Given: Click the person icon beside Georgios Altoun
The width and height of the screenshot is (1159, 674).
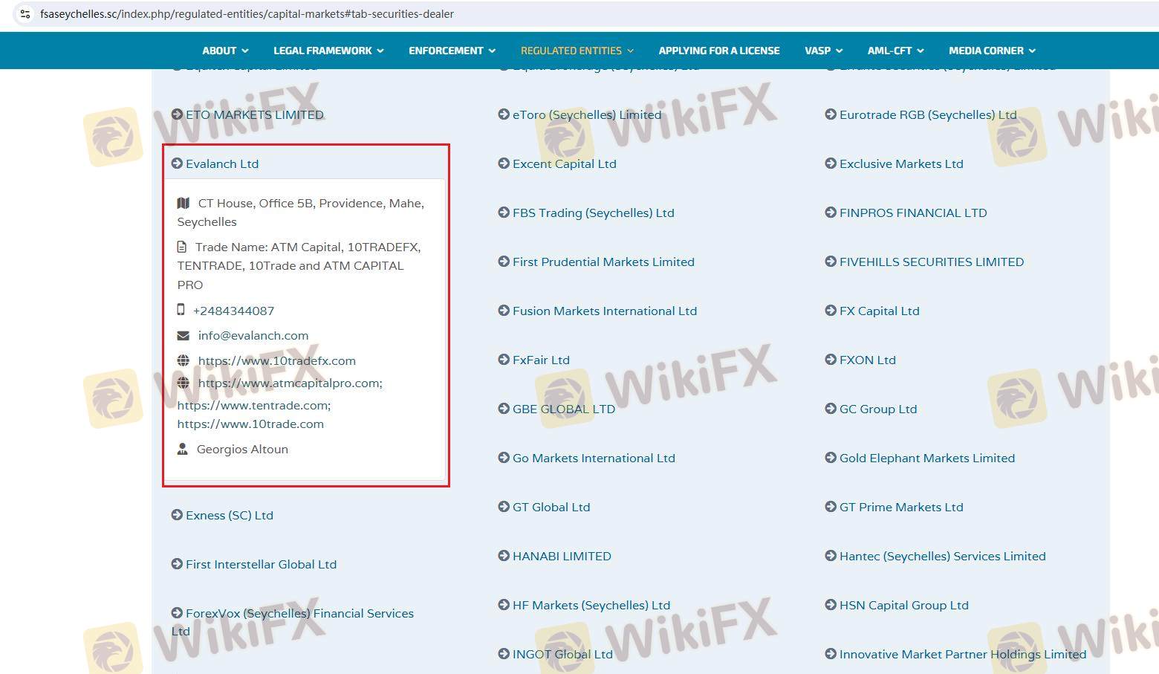Looking at the screenshot, I should click(182, 449).
